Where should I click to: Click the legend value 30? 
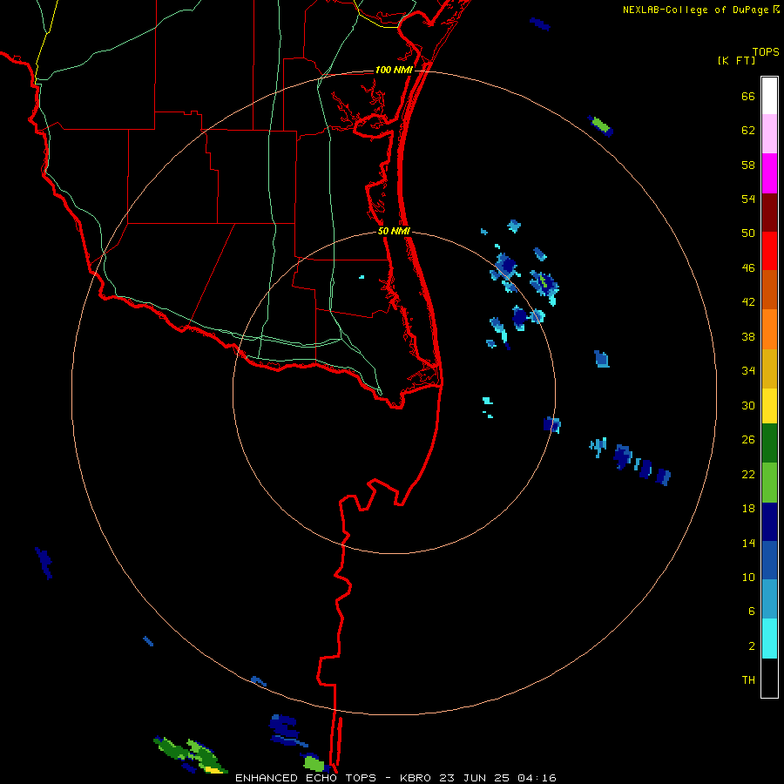(748, 405)
